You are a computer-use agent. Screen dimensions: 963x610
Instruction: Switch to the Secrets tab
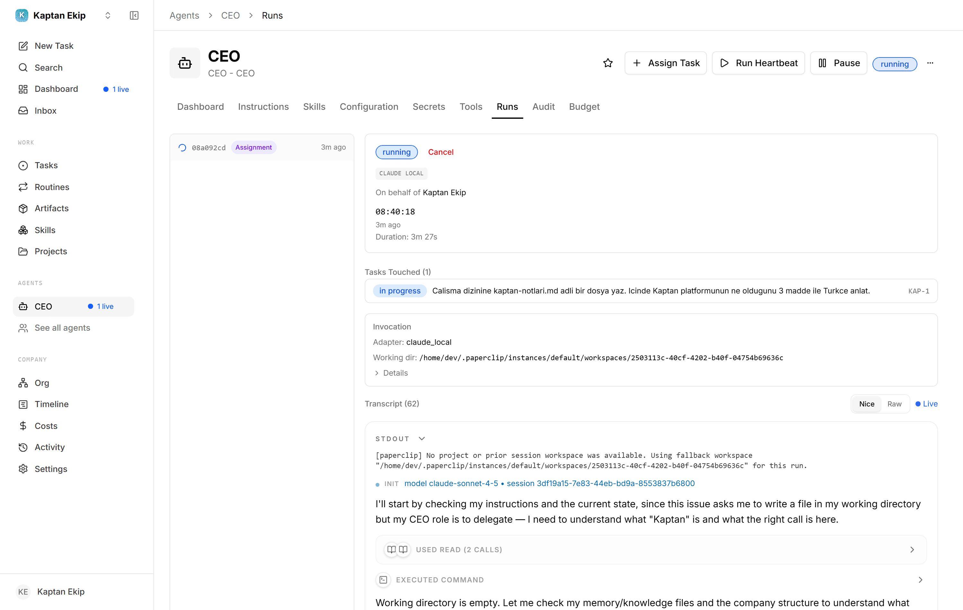click(x=429, y=106)
